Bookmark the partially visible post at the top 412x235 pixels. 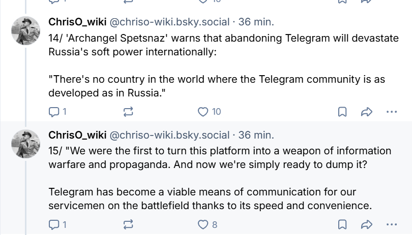pos(342,2)
